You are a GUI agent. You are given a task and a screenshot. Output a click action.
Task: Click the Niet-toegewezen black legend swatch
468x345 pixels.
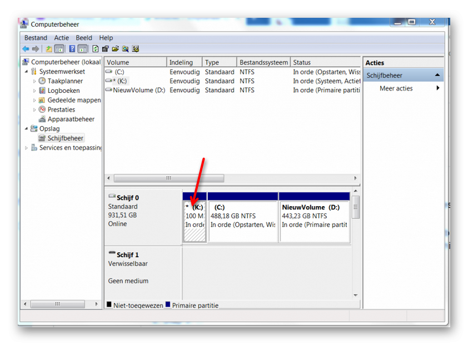click(109, 304)
